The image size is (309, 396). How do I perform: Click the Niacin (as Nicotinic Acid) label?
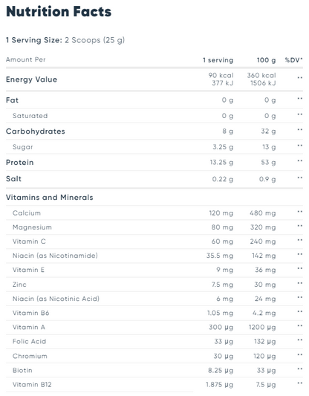click(56, 299)
